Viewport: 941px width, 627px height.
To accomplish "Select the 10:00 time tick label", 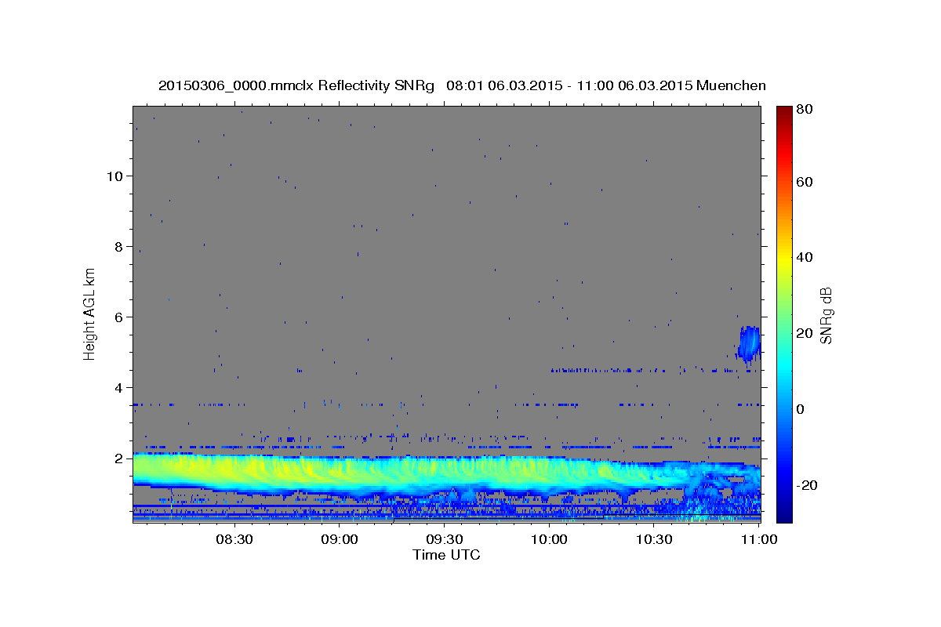I will pos(550,540).
